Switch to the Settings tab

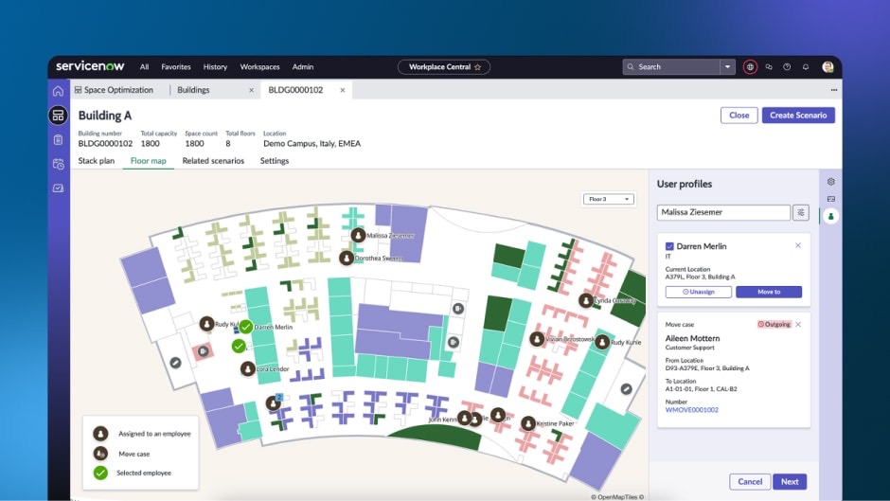click(x=275, y=161)
